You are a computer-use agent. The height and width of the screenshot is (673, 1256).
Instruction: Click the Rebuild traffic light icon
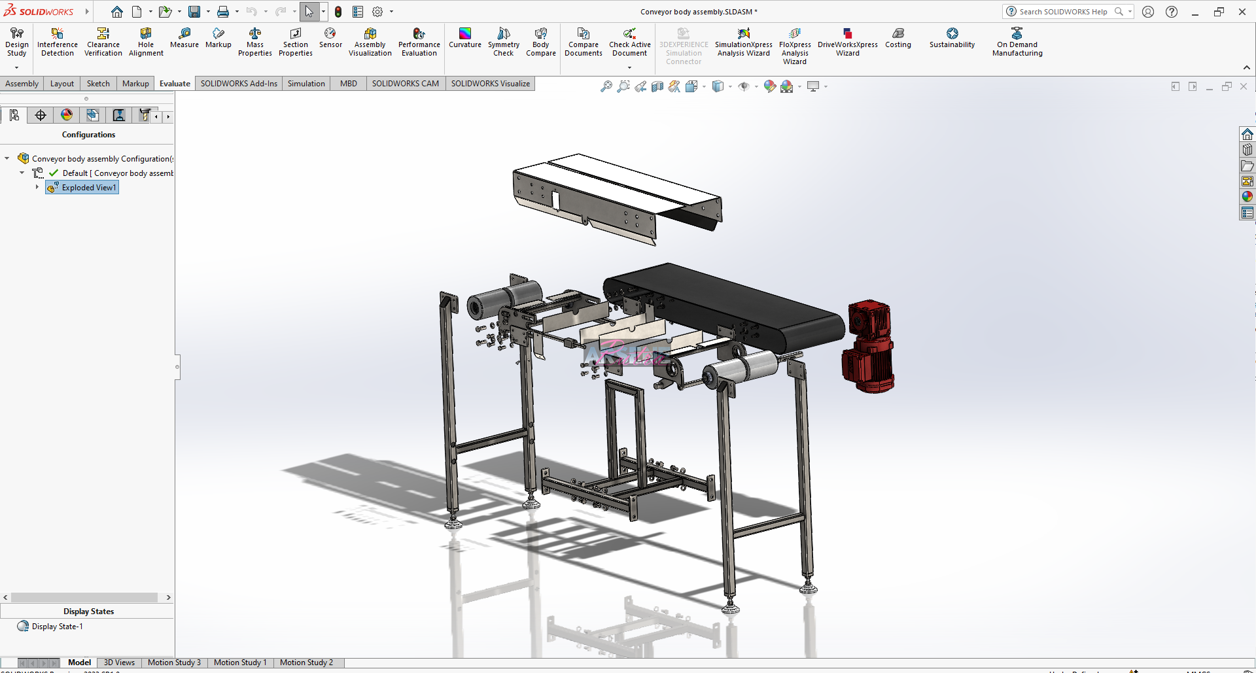tap(338, 12)
